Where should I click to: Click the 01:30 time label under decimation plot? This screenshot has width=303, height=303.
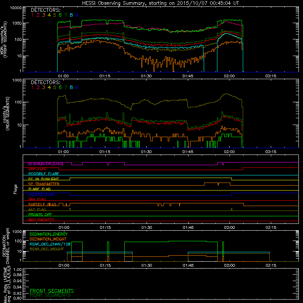(147, 266)
